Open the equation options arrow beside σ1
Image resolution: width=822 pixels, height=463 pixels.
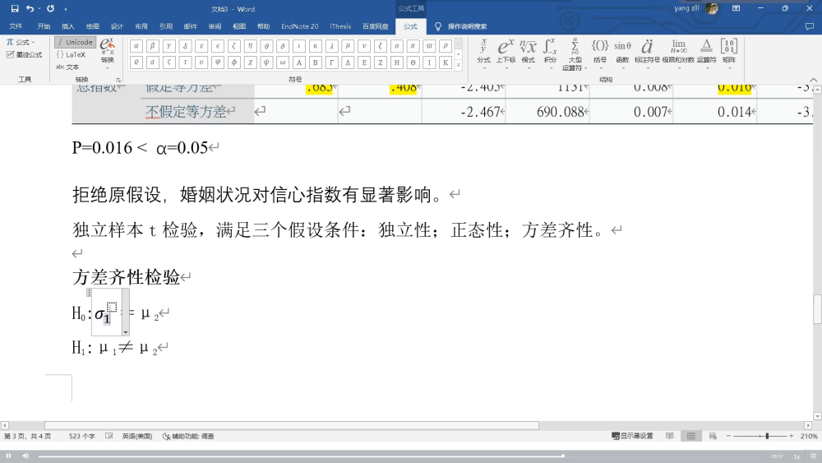tap(126, 331)
